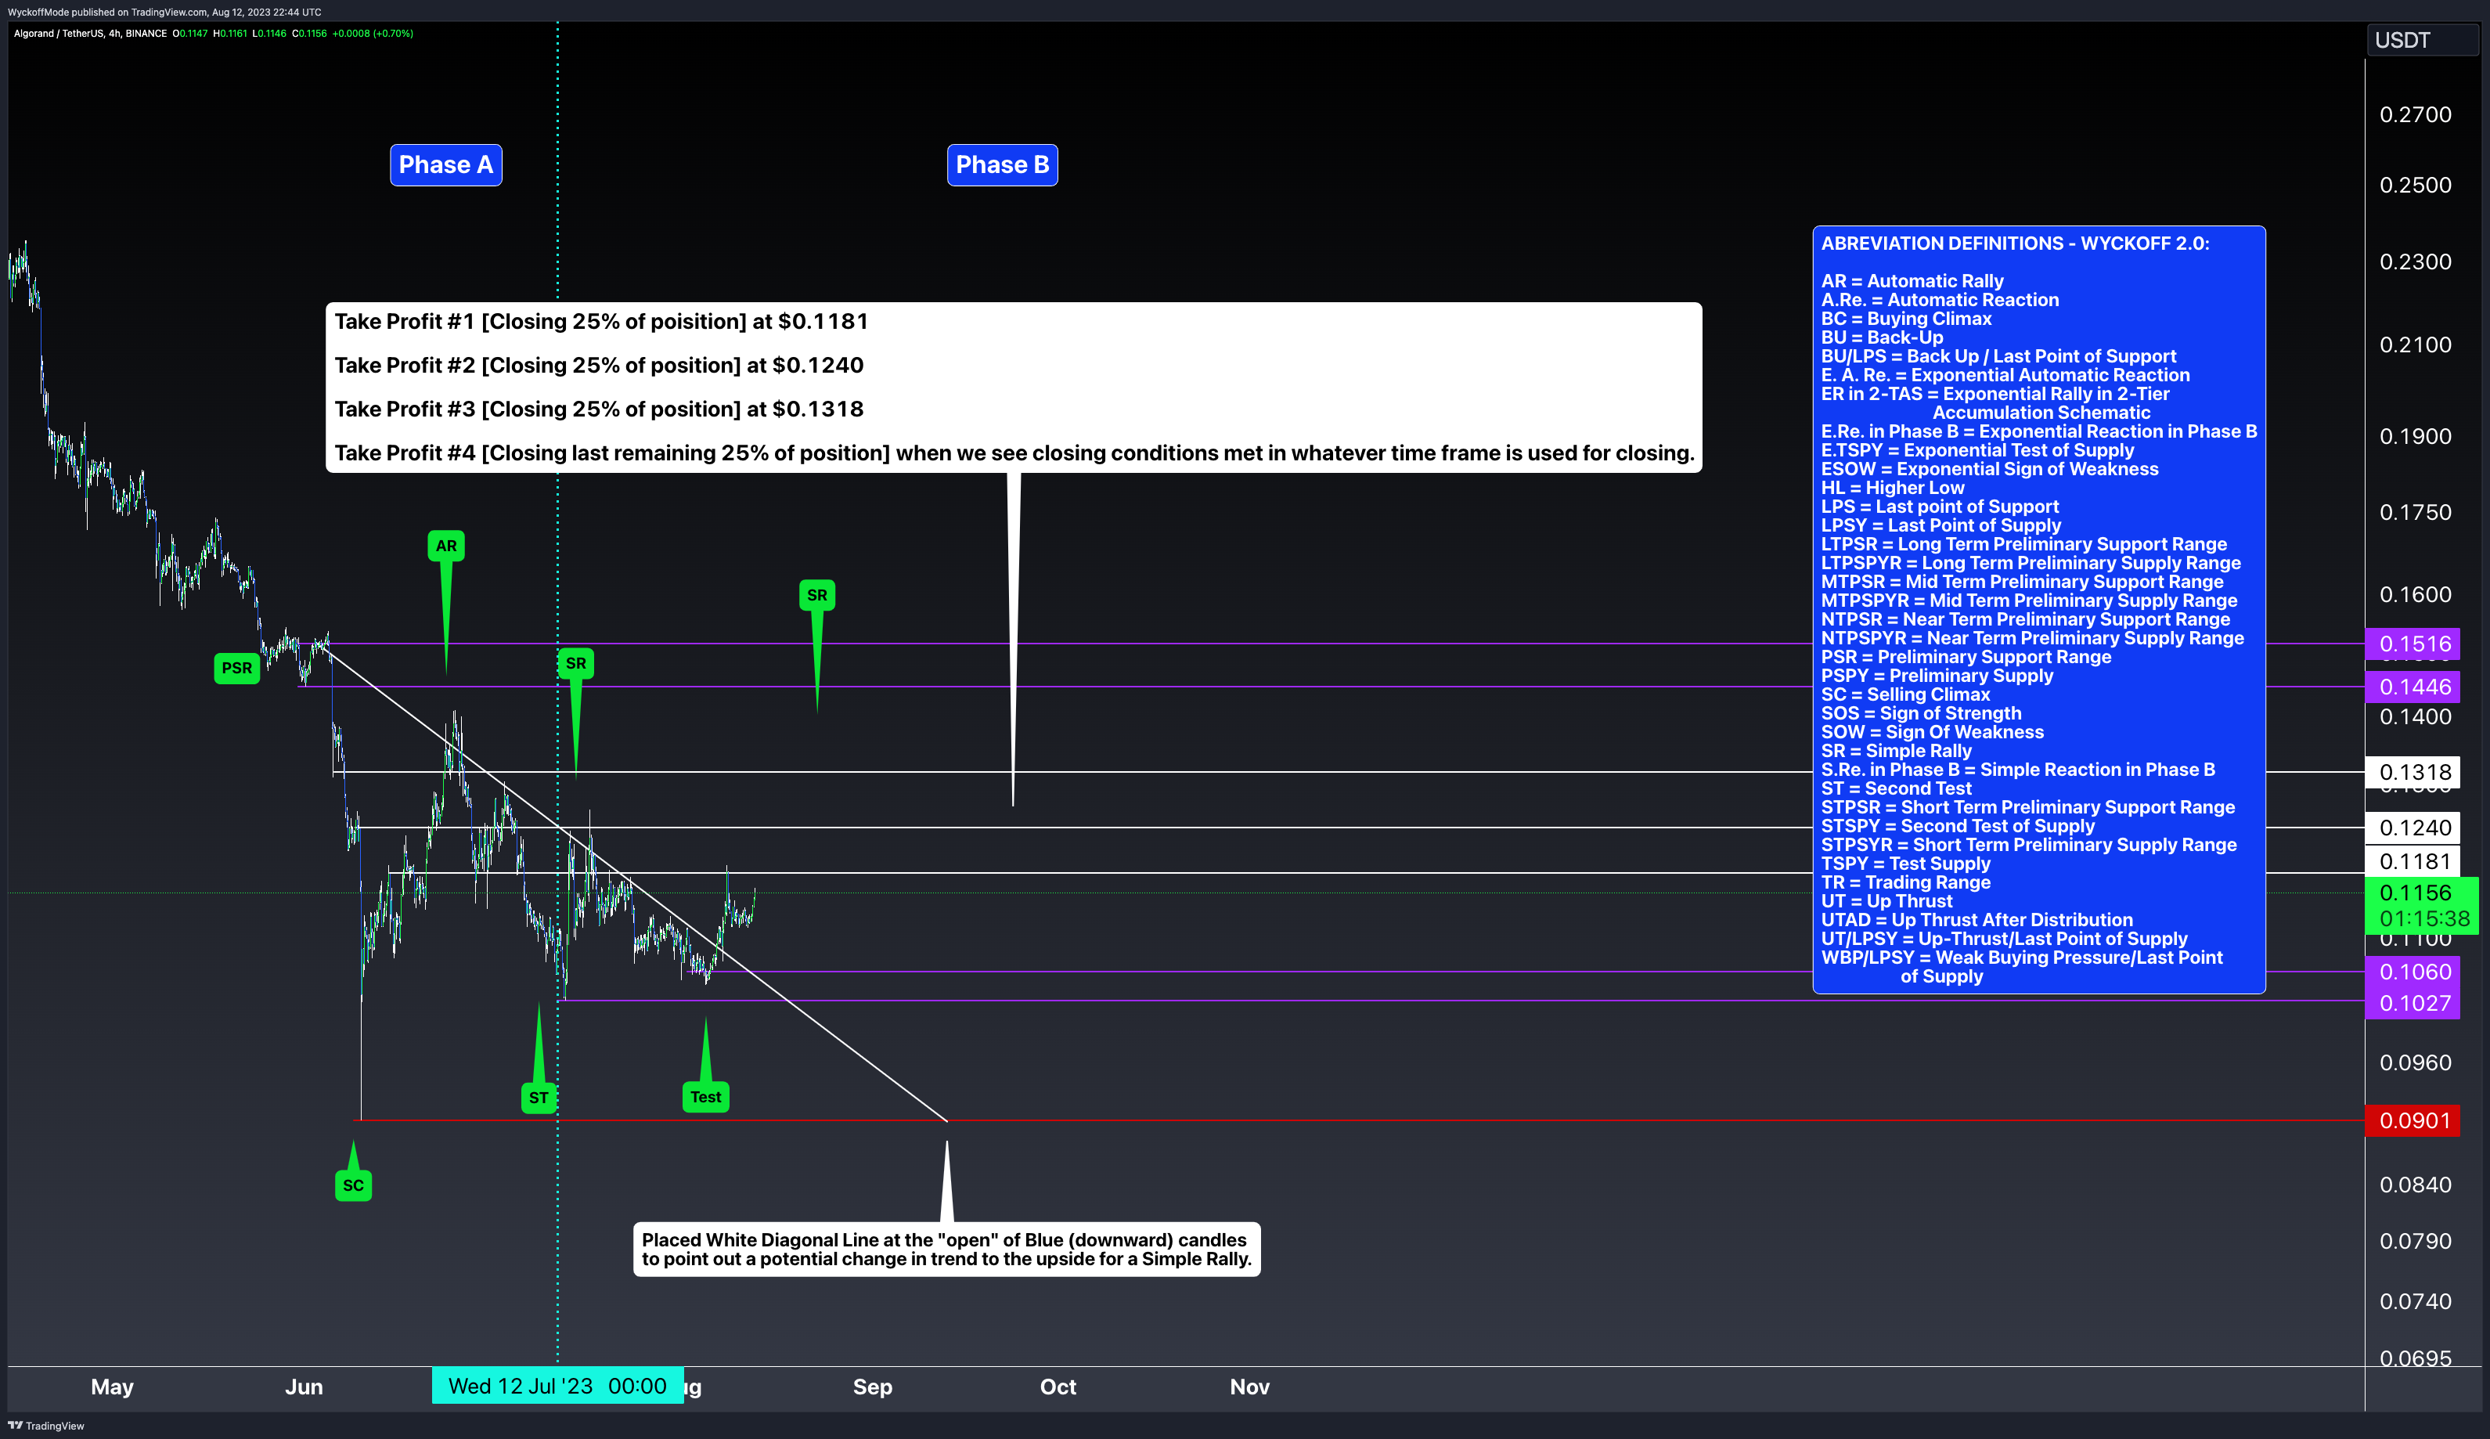
Task: Click the 0.1027 purple price label
Action: (x=2413, y=1003)
